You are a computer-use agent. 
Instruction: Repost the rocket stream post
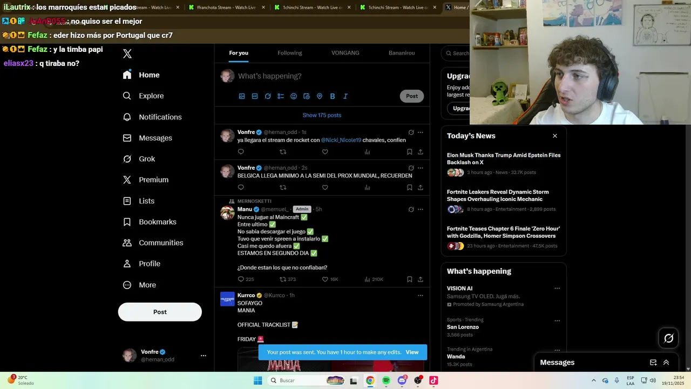click(x=283, y=152)
